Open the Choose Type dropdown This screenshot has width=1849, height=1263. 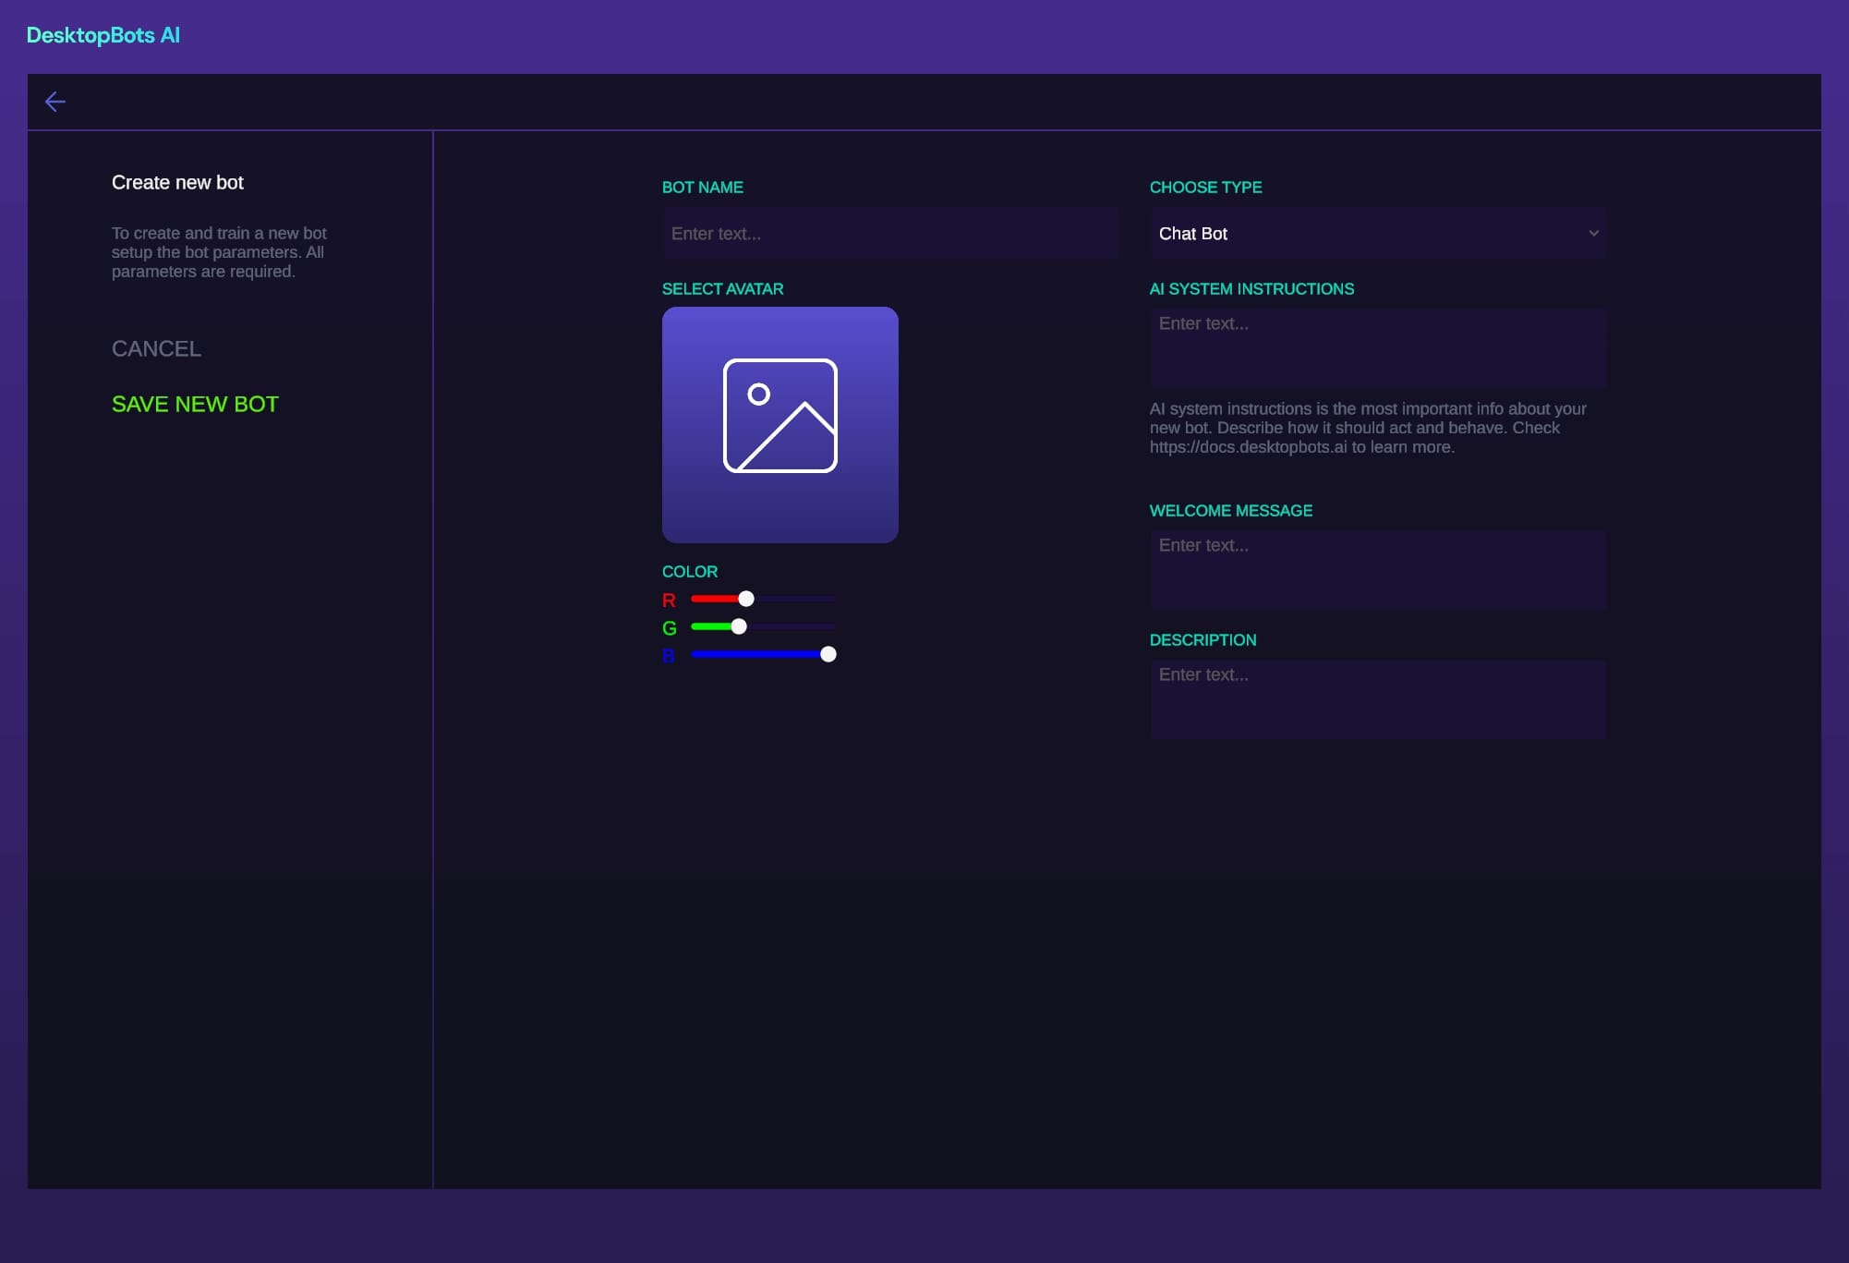click(1377, 234)
